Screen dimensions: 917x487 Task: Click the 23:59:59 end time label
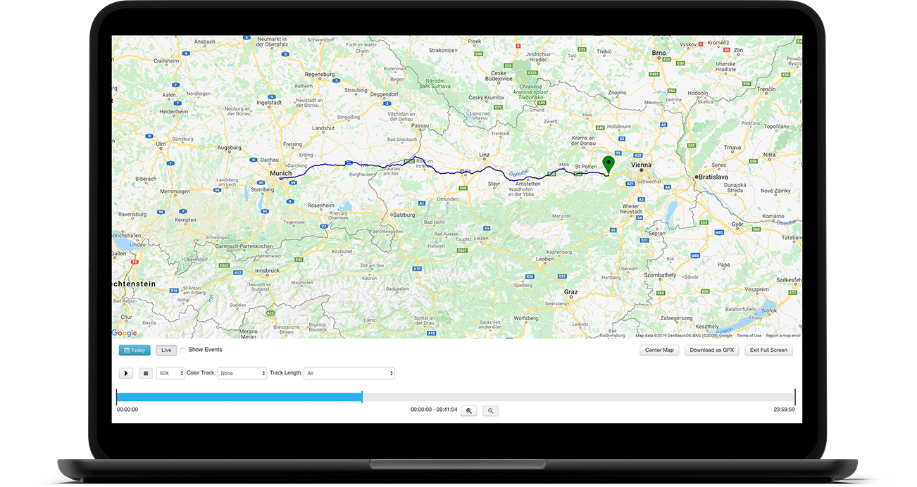tap(784, 410)
